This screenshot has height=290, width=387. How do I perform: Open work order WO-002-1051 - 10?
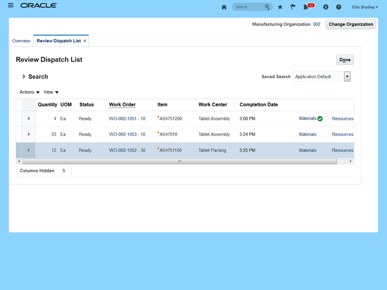[x=127, y=118]
